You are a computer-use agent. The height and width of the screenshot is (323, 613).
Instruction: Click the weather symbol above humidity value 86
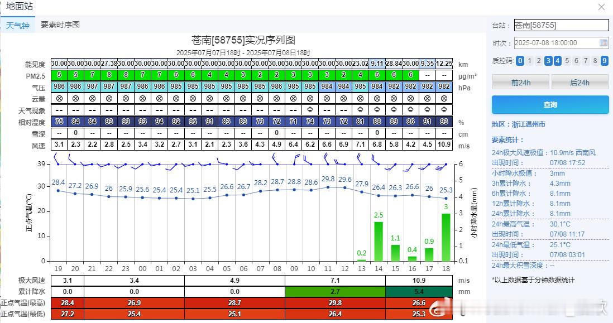click(410, 110)
